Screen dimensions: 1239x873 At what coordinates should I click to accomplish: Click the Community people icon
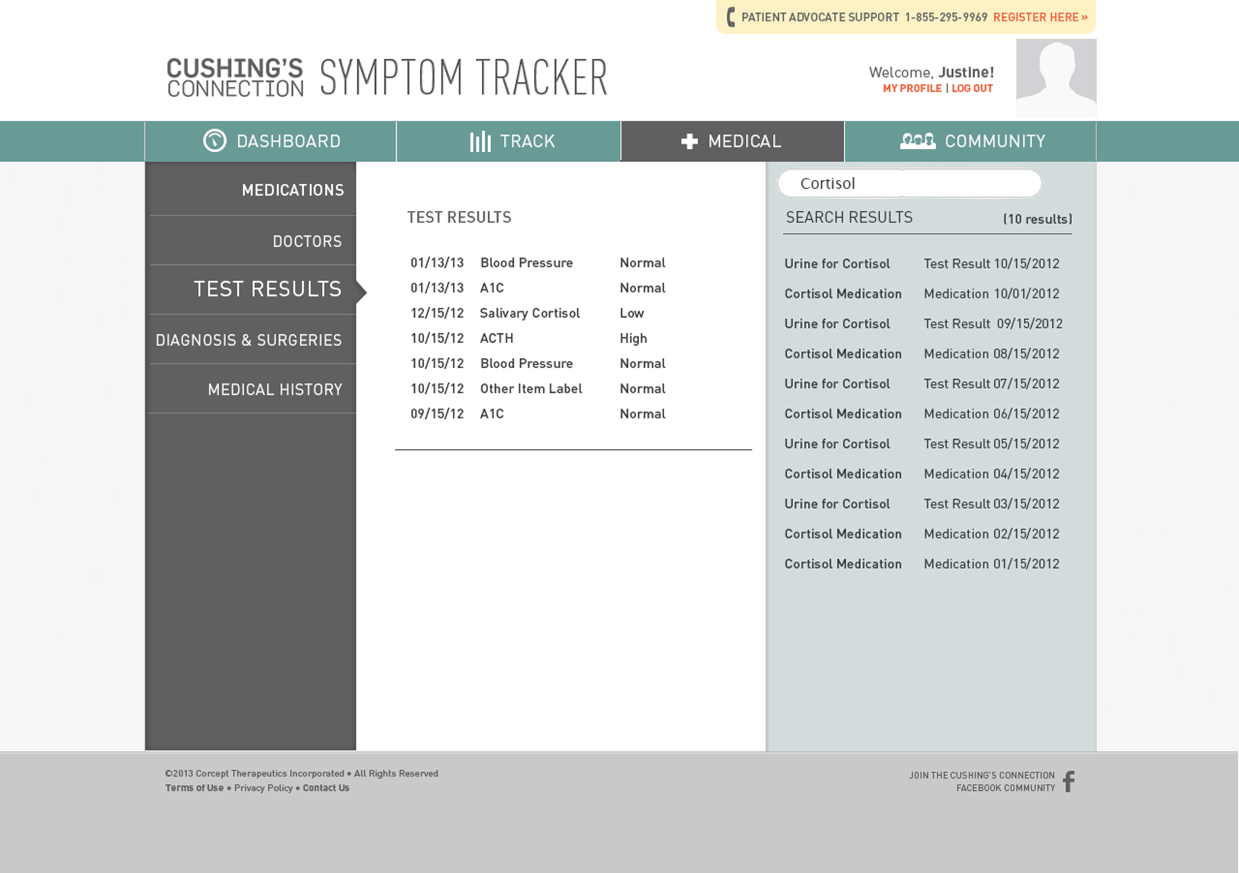918,141
